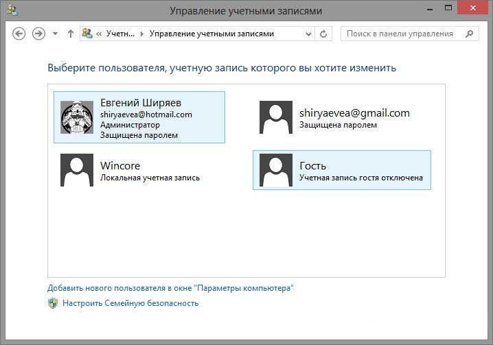The image size is (493, 345).
Task: Navigate to the Учетн... breadcrumb segment
Action: (120, 34)
